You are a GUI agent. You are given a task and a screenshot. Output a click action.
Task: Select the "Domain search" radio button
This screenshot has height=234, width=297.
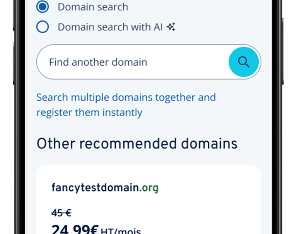click(x=43, y=7)
